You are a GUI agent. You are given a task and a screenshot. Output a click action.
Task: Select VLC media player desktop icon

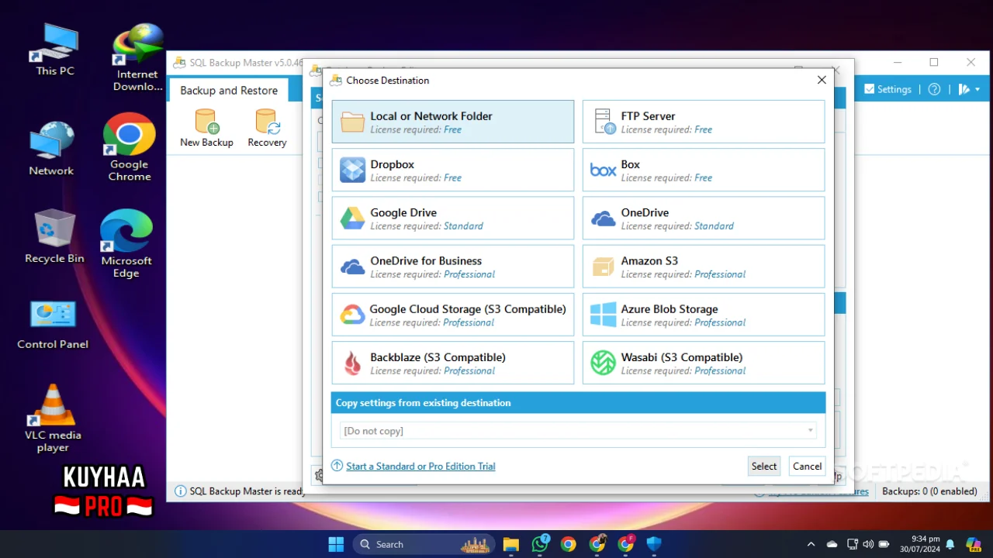pos(53,418)
